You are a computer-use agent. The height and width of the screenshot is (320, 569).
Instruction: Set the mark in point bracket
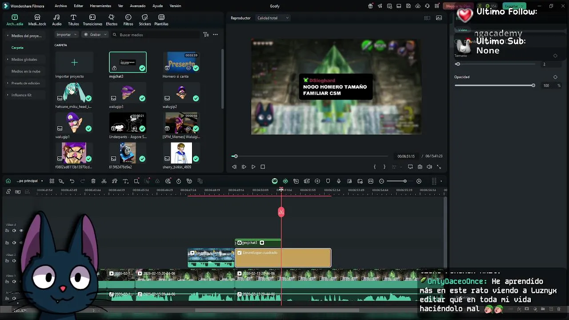(x=375, y=167)
